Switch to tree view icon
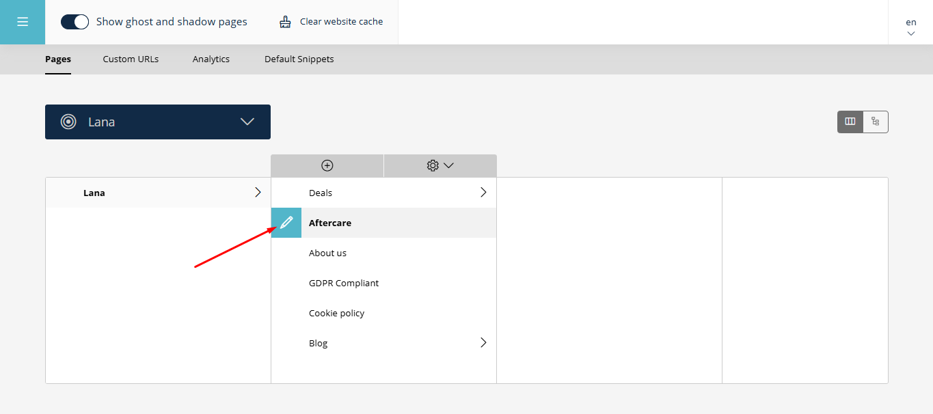Image resolution: width=933 pixels, height=414 pixels. pos(875,122)
